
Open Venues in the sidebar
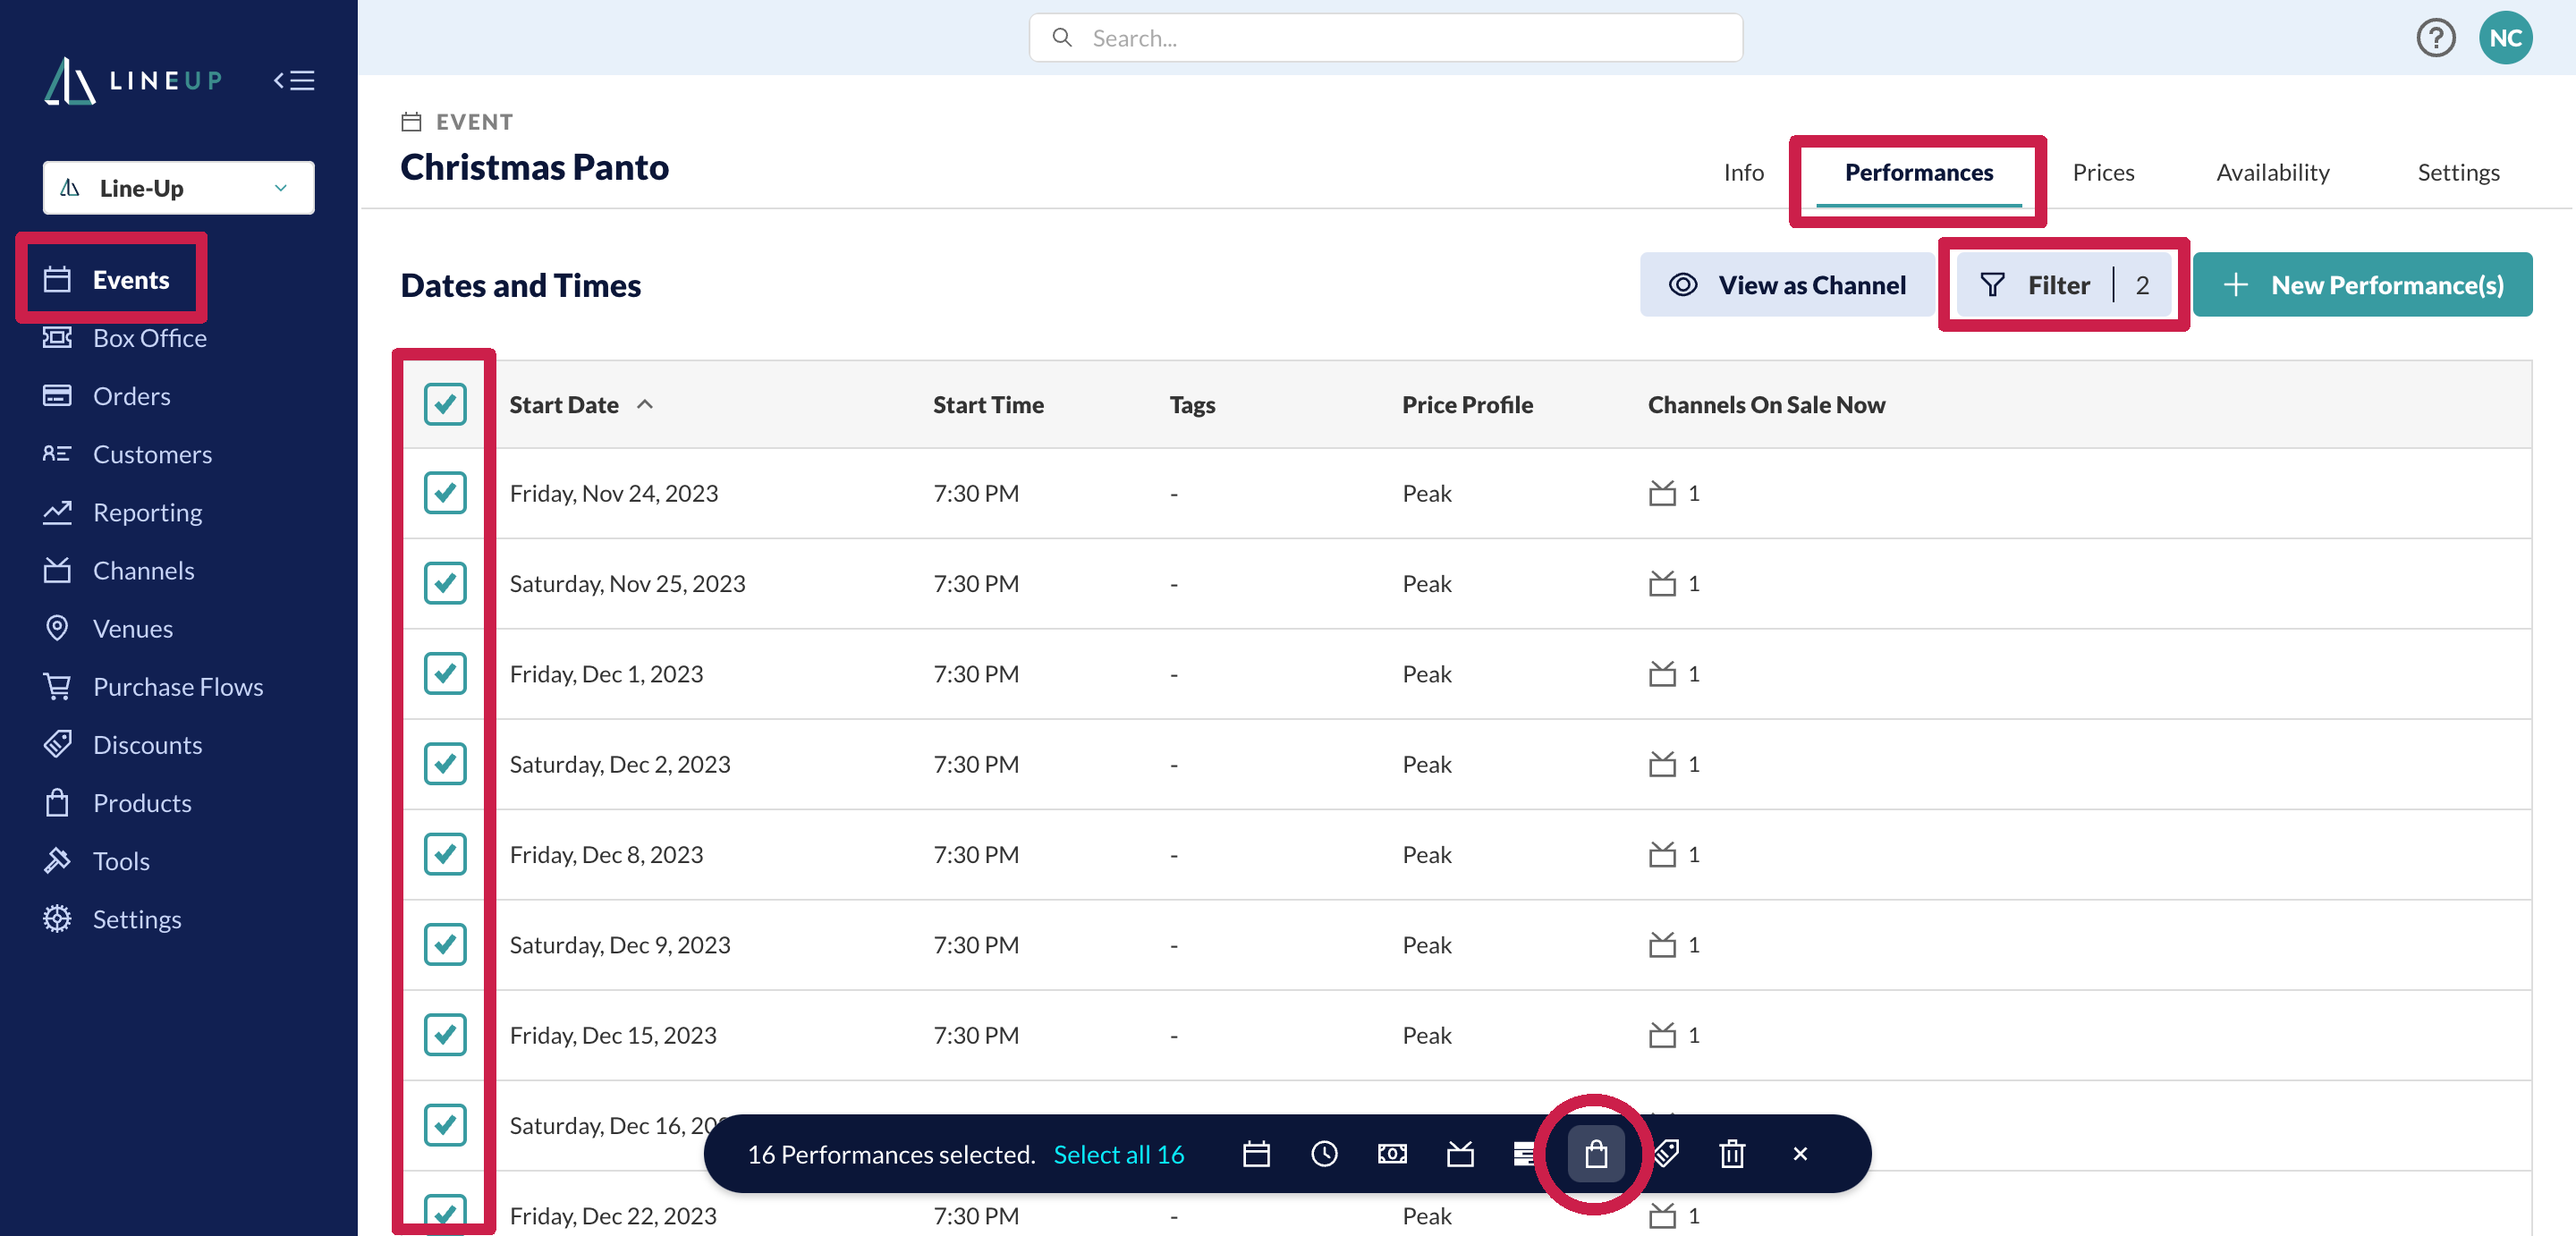point(108,628)
